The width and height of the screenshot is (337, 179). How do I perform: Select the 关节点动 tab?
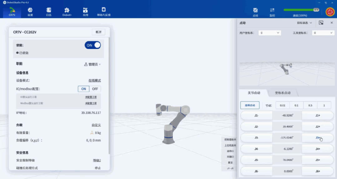[254, 93]
